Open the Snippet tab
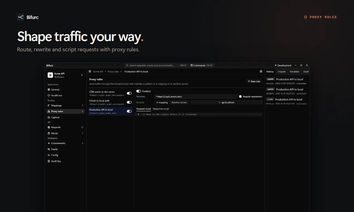Image resolution: width=354 pixels, height=212 pixels. (x=282, y=72)
